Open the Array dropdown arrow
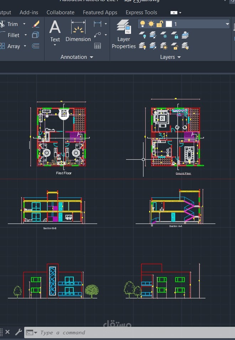 25,46
